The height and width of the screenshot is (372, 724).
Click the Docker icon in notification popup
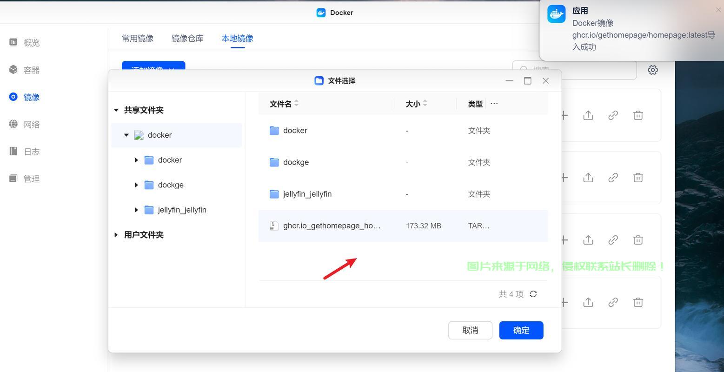tap(556, 14)
